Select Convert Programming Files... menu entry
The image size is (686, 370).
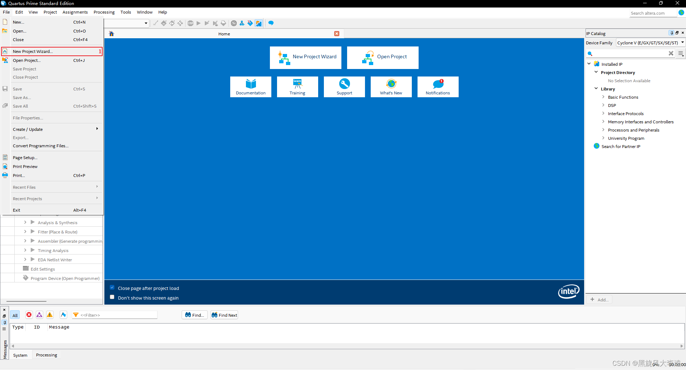[52, 146]
